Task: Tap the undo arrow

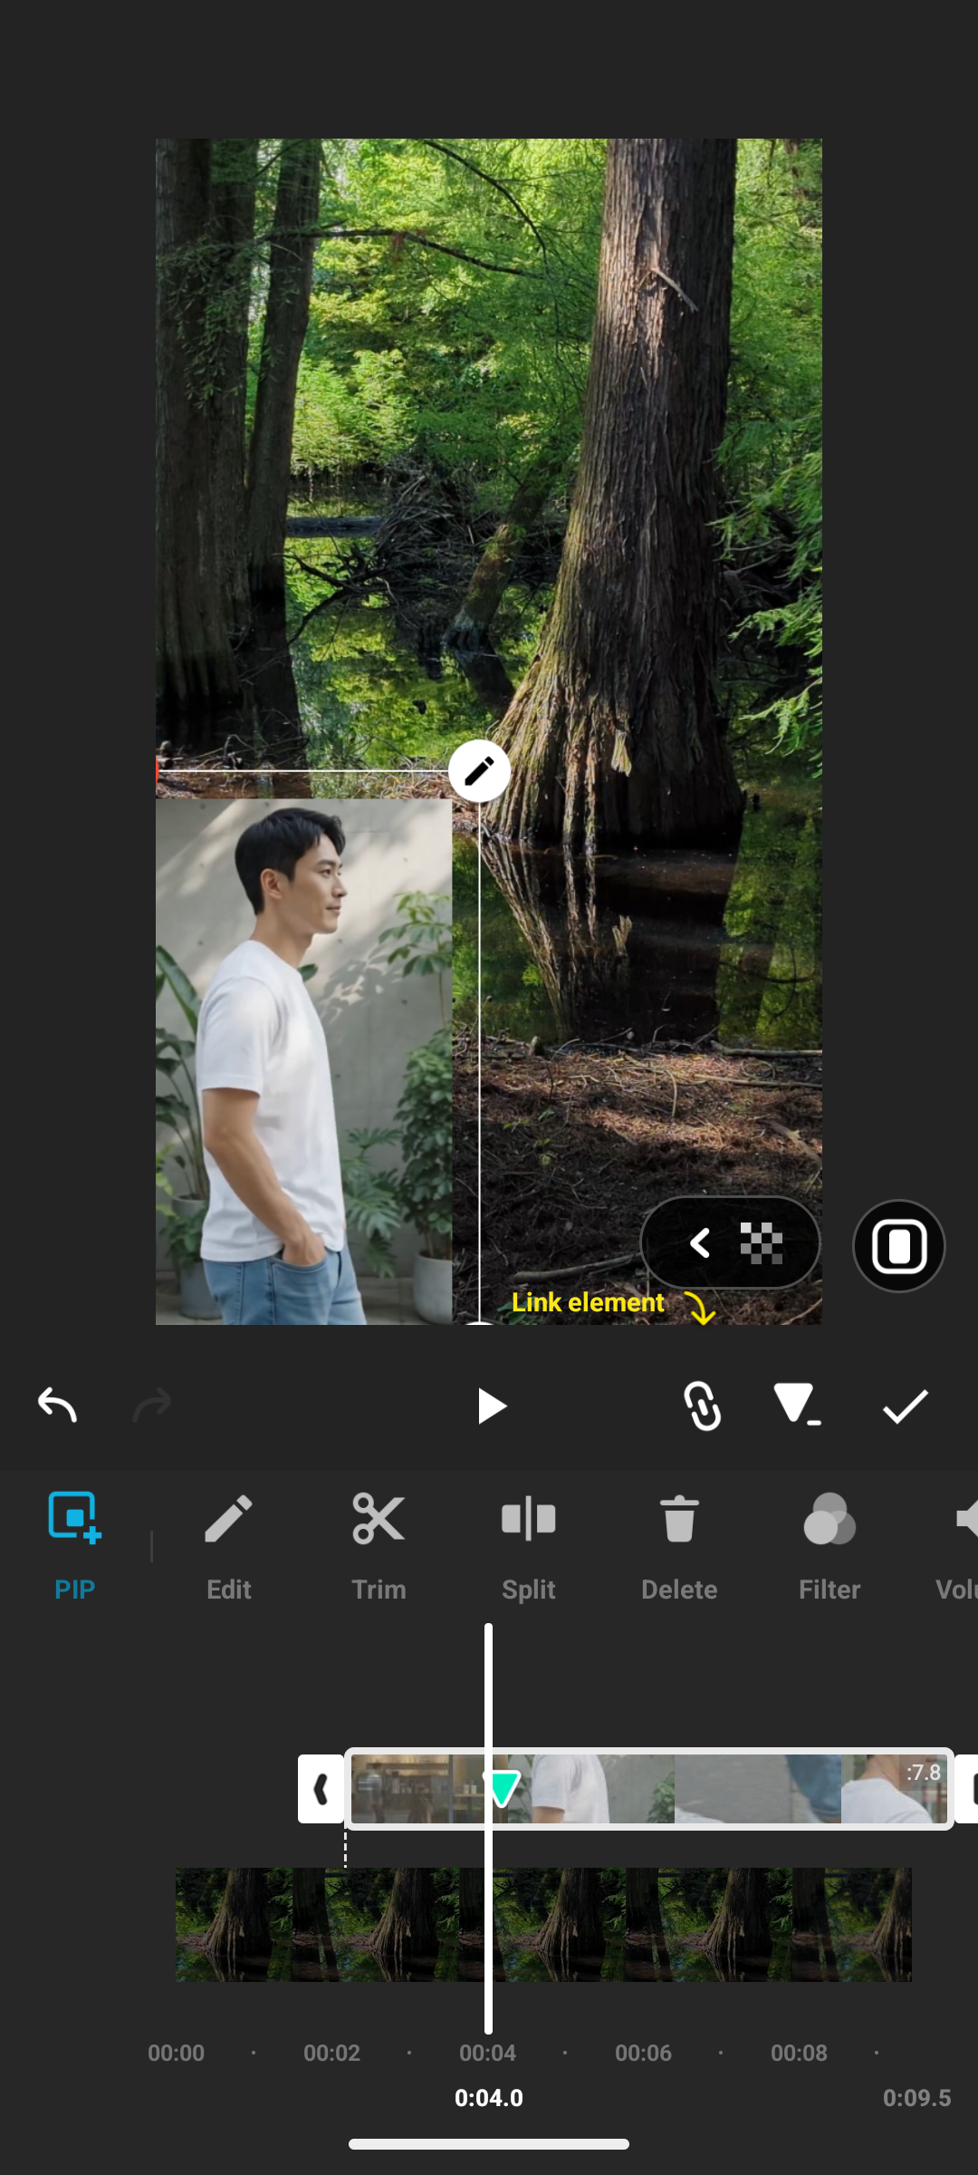Action: point(57,1406)
